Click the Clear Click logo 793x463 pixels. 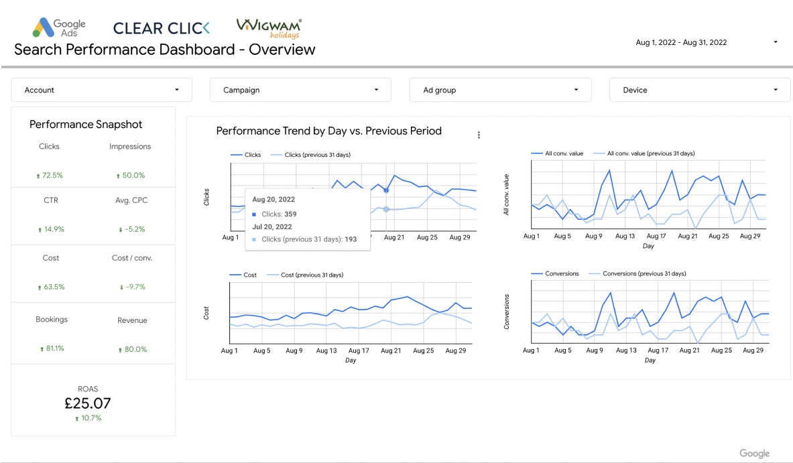(x=161, y=28)
